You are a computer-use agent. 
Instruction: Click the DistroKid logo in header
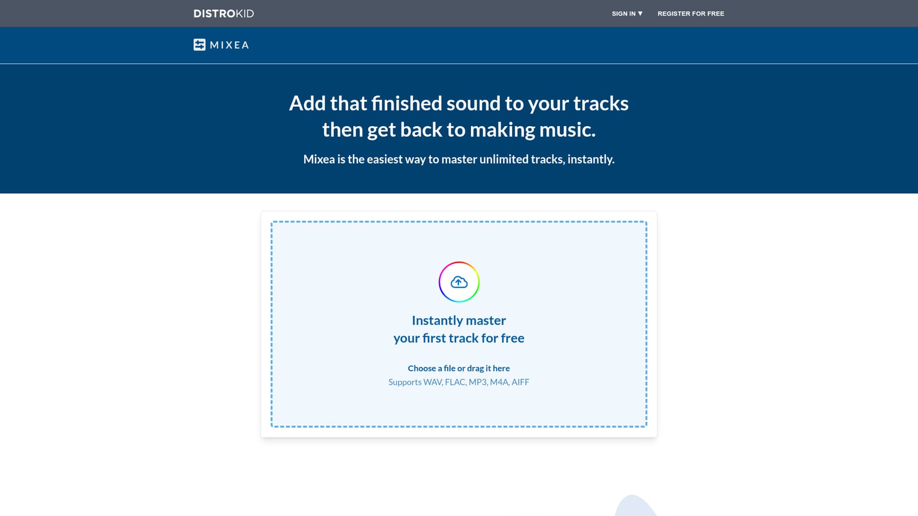coord(224,13)
